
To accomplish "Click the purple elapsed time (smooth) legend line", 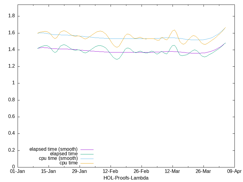I will (87, 150).
